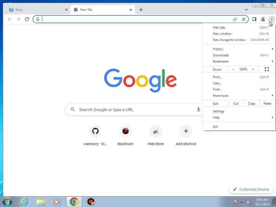Select New window from the menu
Screen dimensions: 276x207
pyautogui.click(x=239, y=34)
